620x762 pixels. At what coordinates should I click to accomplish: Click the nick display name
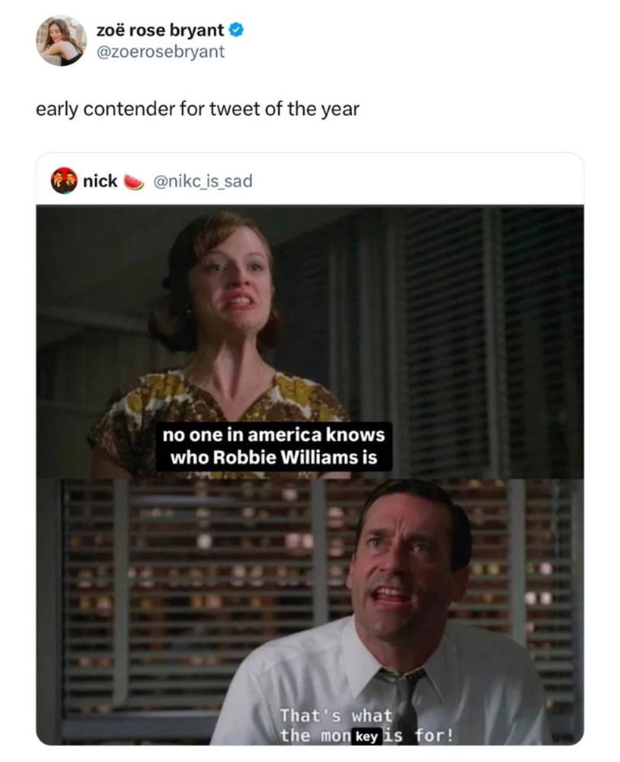coord(100,181)
